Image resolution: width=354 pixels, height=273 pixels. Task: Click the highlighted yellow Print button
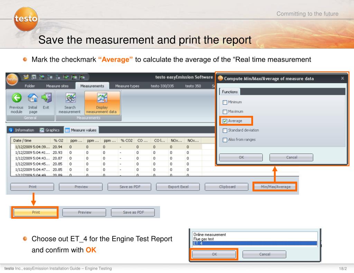(x=35, y=212)
